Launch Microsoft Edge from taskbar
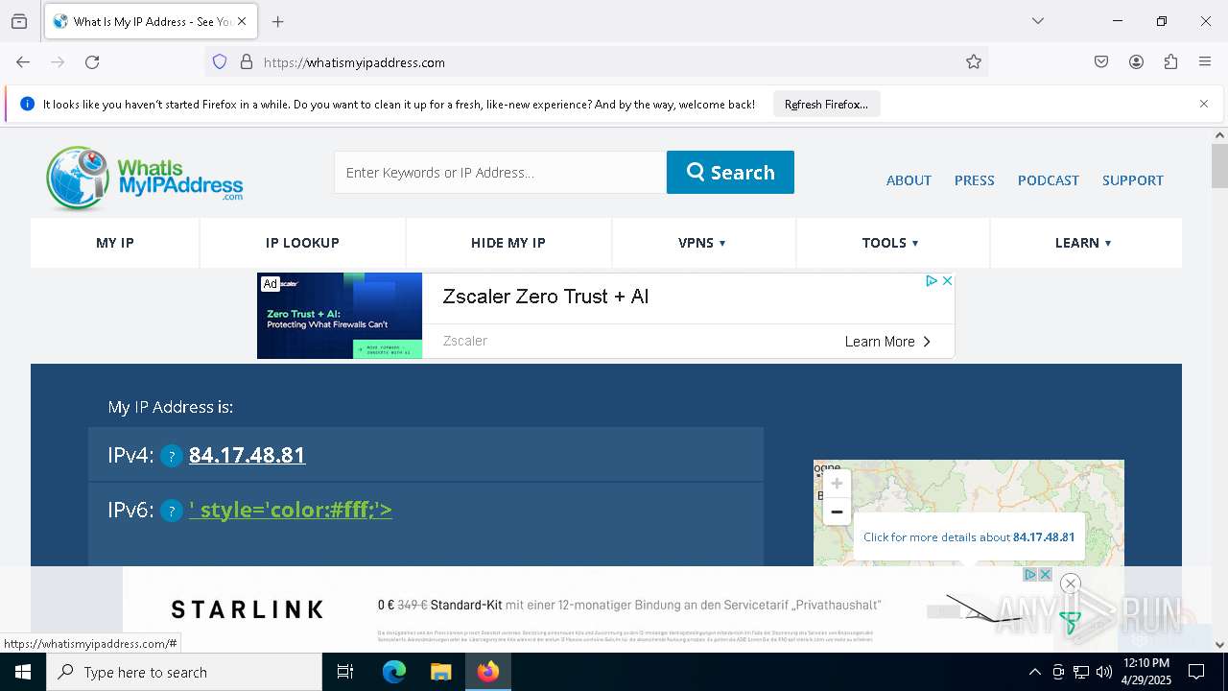Image resolution: width=1228 pixels, height=691 pixels. pyautogui.click(x=394, y=672)
